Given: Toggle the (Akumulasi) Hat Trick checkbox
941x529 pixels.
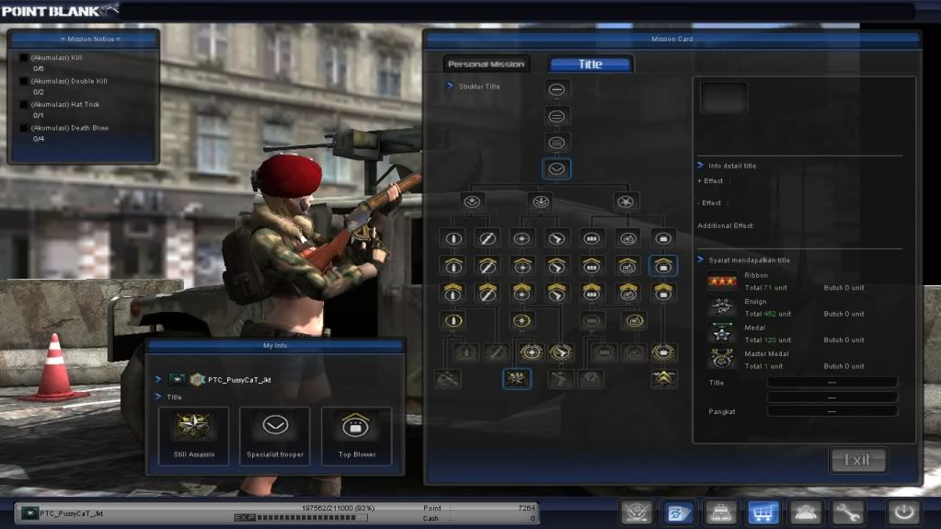Looking at the screenshot, I should pyautogui.click(x=23, y=105).
